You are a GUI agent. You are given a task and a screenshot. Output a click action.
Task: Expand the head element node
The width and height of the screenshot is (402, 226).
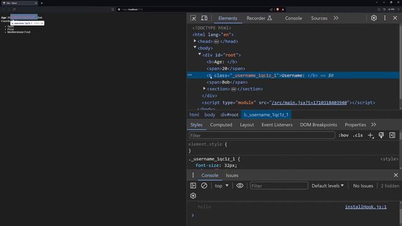pyautogui.click(x=195, y=41)
